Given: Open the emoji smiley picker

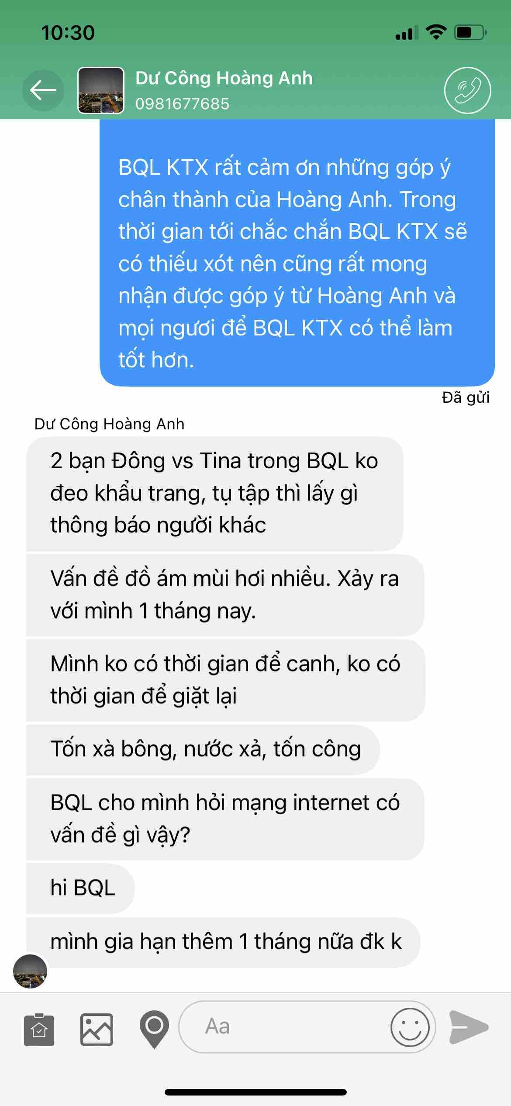Looking at the screenshot, I should 410,1027.
